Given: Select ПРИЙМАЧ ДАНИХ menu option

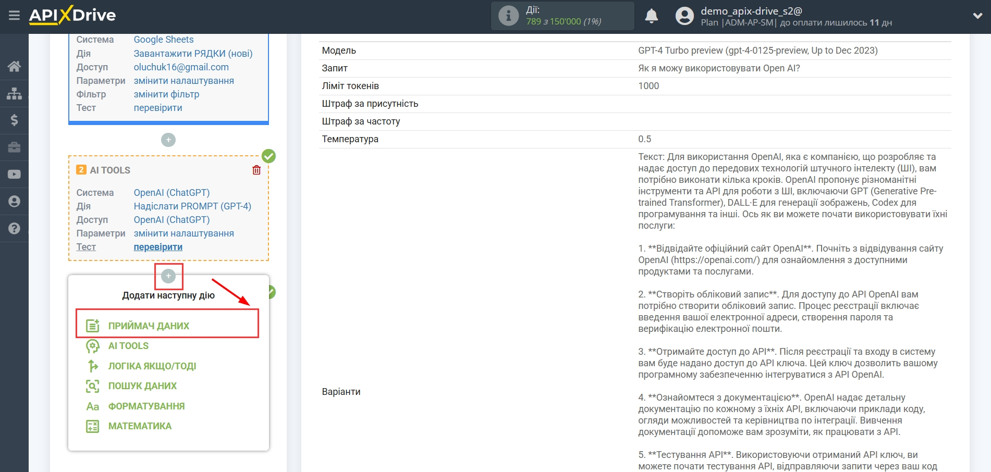Looking at the screenshot, I should coord(149,326).
